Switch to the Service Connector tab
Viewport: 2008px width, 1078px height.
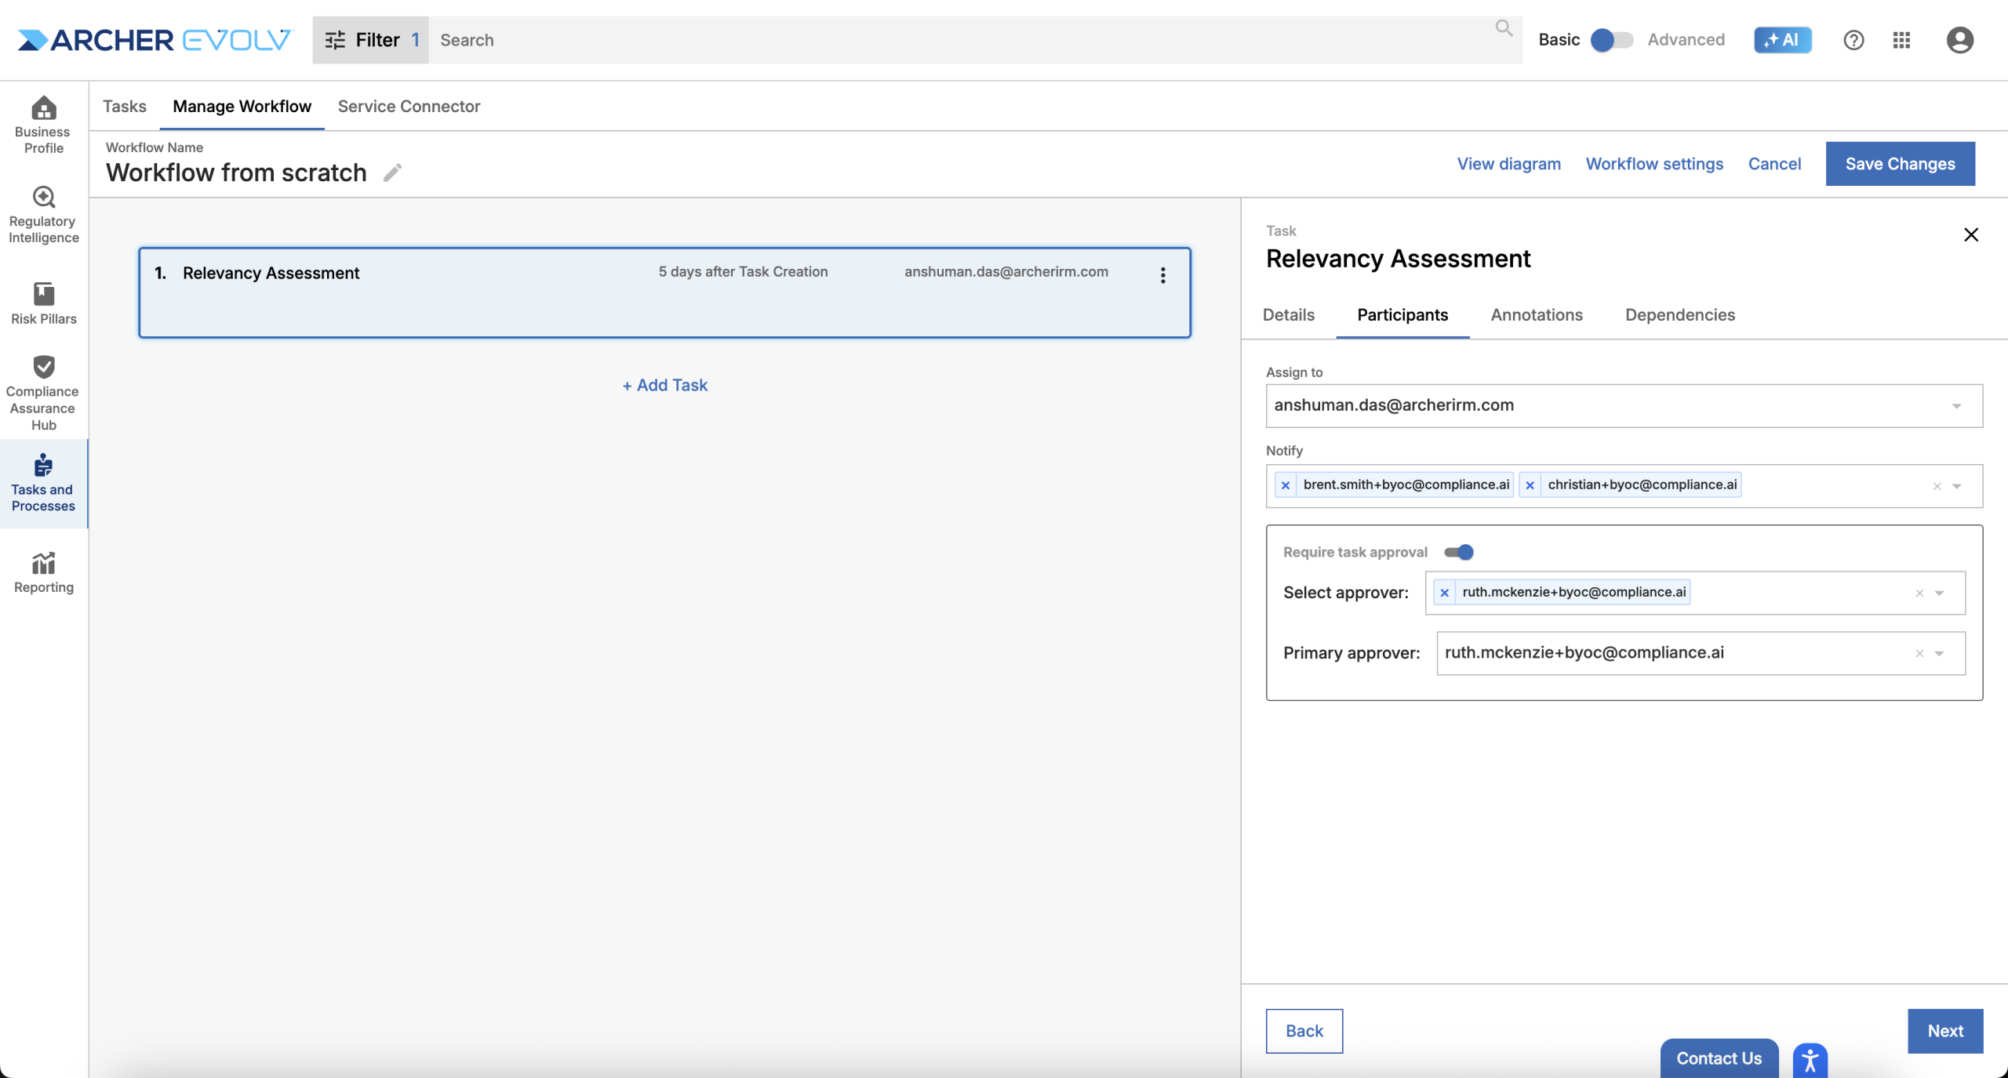click(x=409, y=106)
